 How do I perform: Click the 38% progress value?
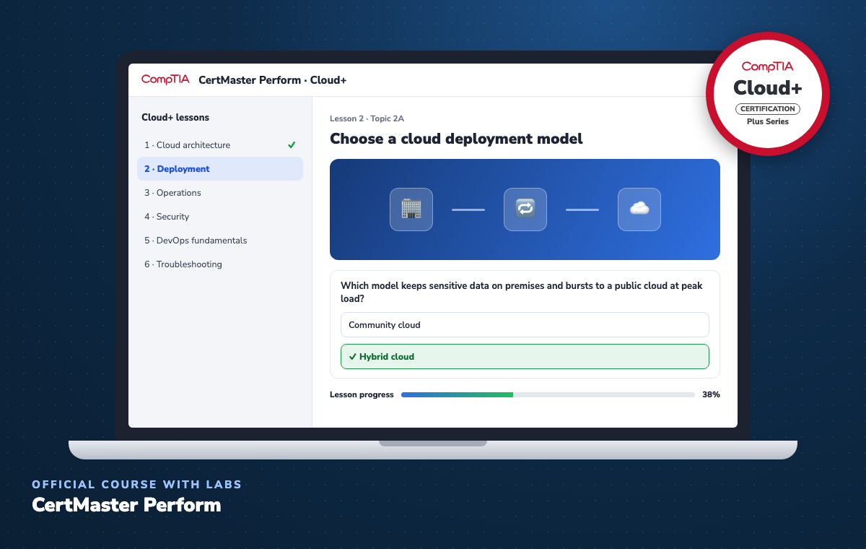click(711, 395)
